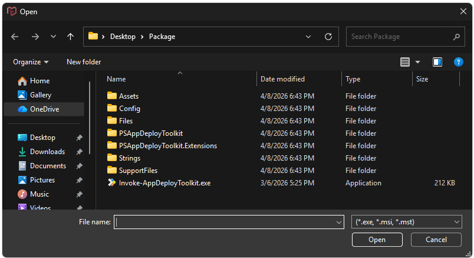Screen dimensions: 474x258
Task: Click the File name input field
Action: (x=224, y=222)
